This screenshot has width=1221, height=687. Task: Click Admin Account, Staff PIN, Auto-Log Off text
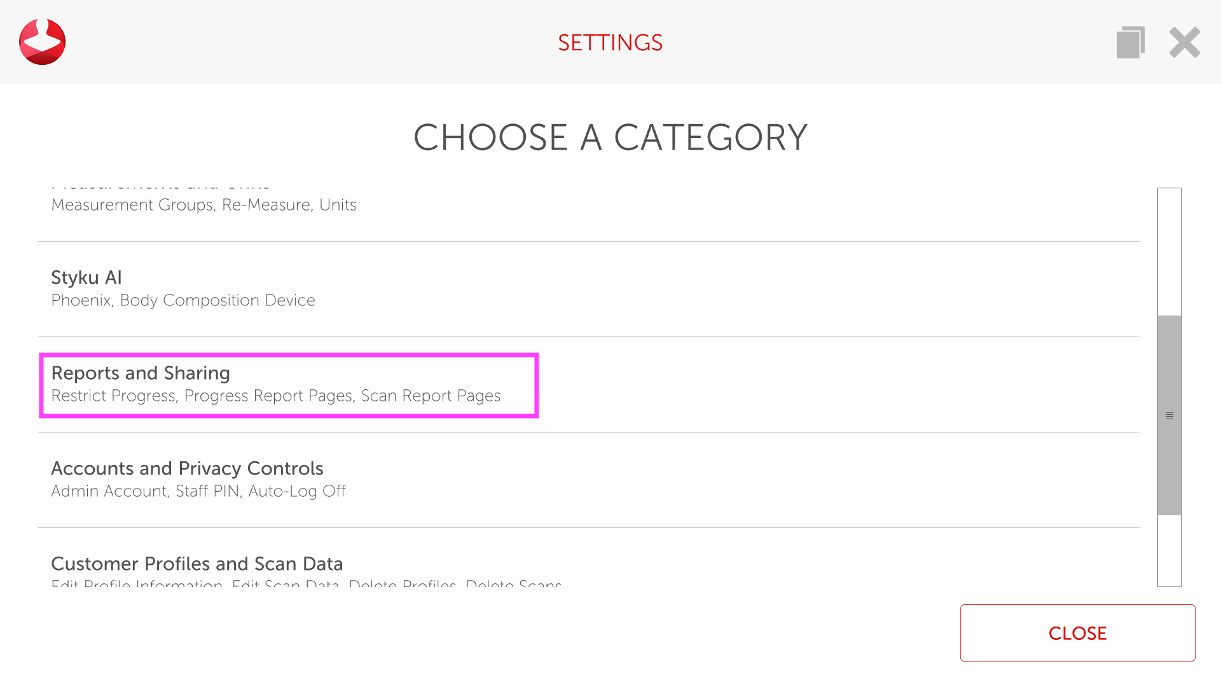click(198, 491)
